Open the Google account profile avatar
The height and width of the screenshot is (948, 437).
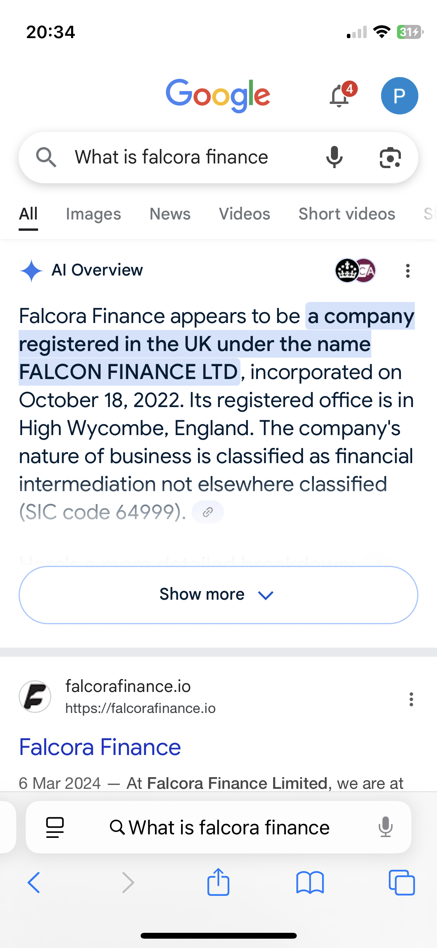[x=399, y=96]
